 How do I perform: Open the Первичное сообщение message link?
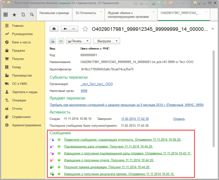[122, 140]
